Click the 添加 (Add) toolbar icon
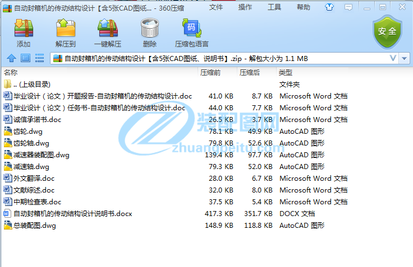The width and height of the screenshot is (413, 267). coord(24,28)
